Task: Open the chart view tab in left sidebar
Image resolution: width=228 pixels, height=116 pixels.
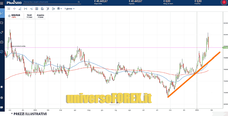Action: [2, 13]
